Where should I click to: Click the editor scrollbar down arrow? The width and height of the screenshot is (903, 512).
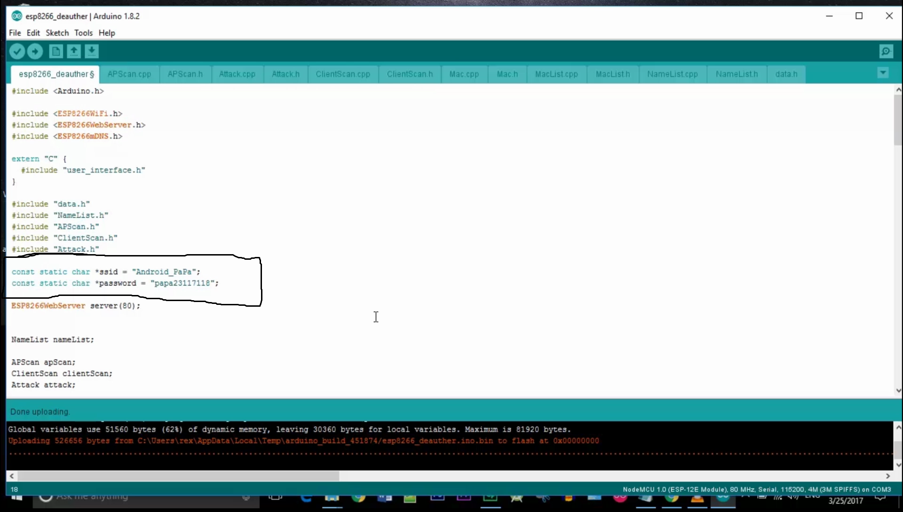coord(898,390)
